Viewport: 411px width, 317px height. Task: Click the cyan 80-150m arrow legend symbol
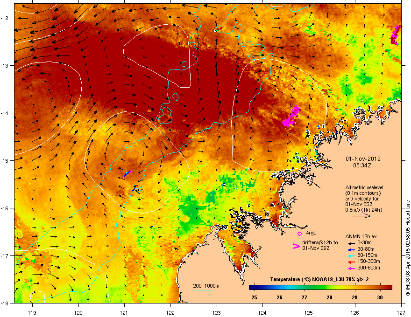pos(352,255)
